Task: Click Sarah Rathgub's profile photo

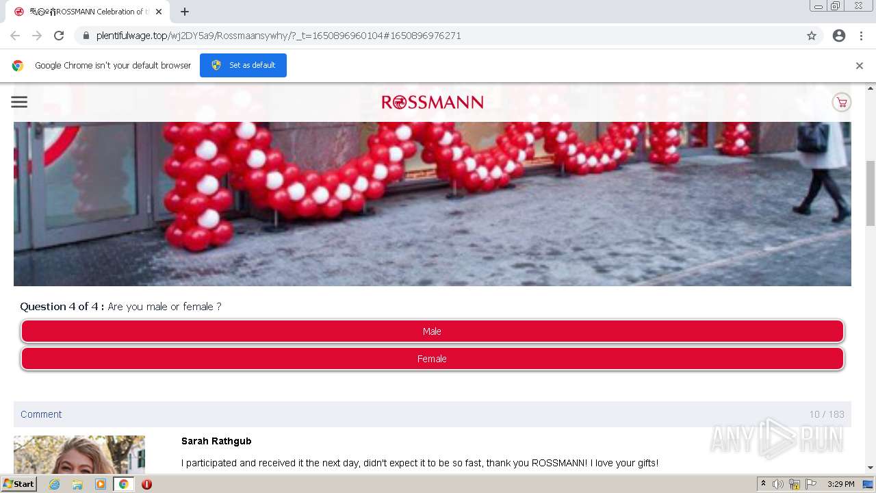Action: tap(79, 455)
